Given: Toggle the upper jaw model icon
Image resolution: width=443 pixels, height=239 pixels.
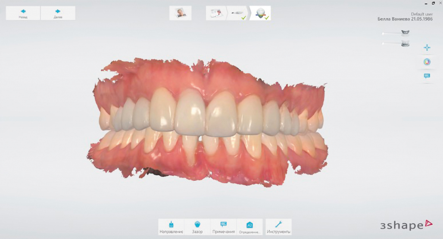Looking at the screenshot, I should (x=405, y=32).
